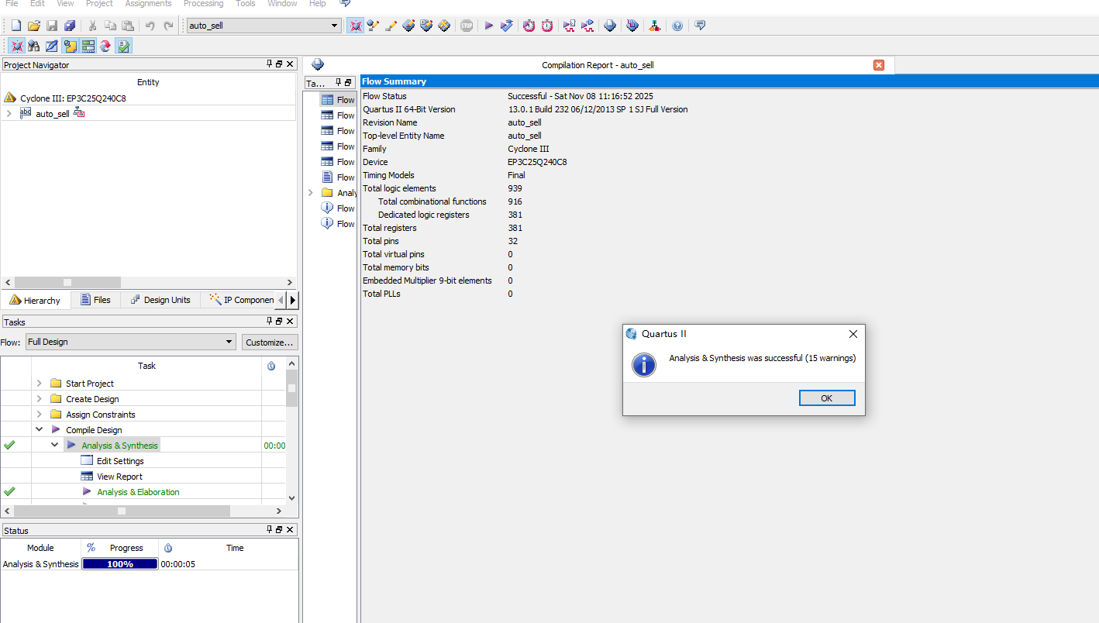Viewport: 1099px width, 623px height.
Task: Float the Project Navigator panel
Action: 279,64
